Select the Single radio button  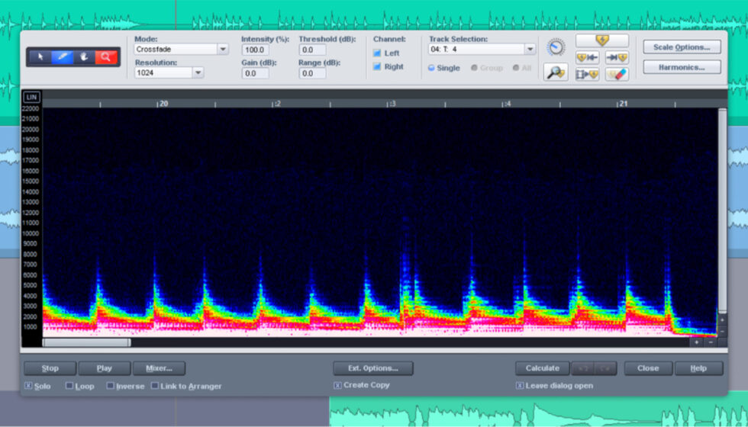(431, 68)
